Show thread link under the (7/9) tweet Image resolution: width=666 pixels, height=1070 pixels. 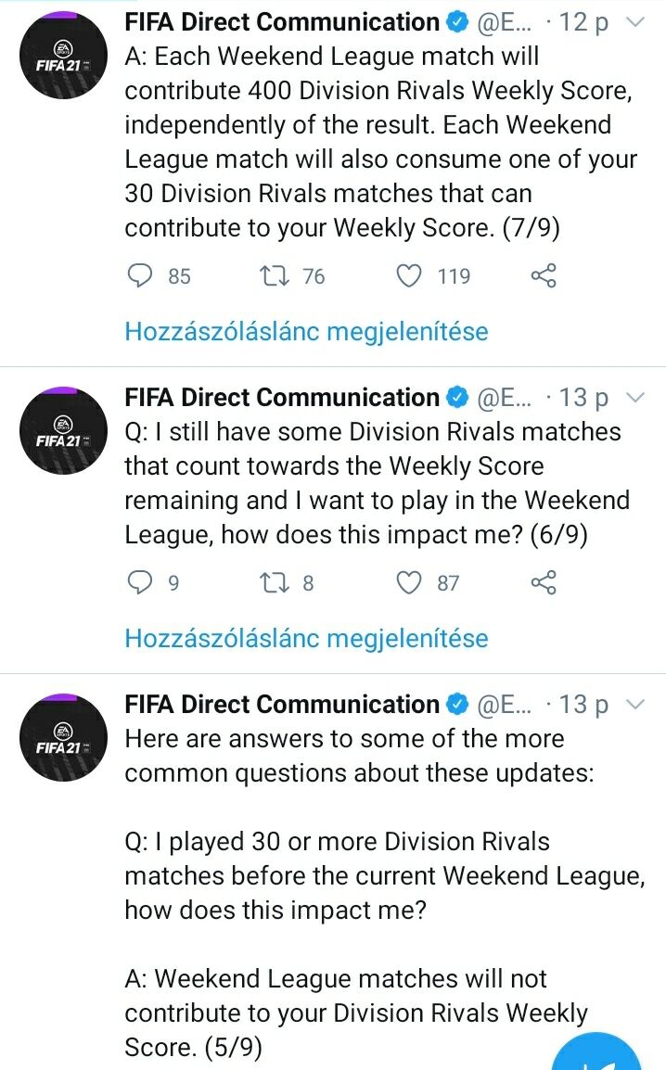(306, 331)
